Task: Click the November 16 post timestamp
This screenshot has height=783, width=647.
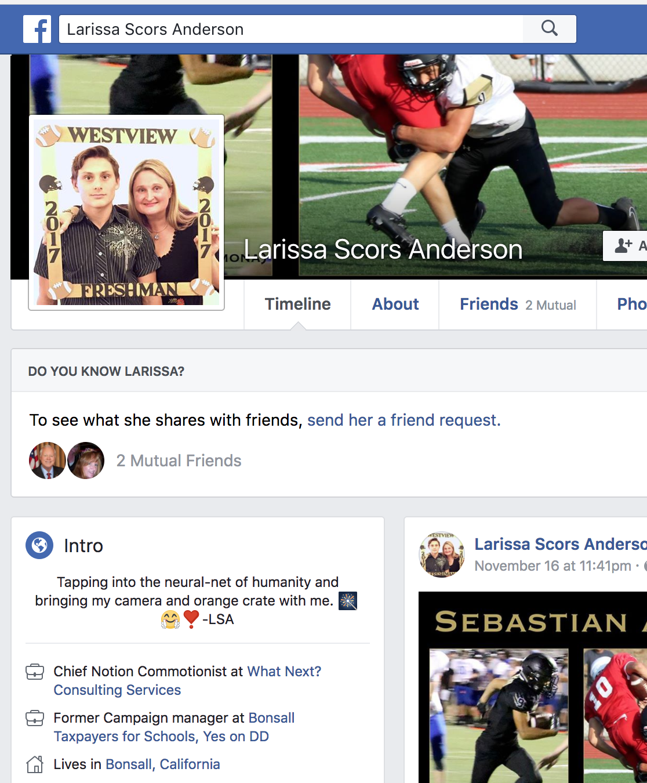Action: tap(553, 565)
